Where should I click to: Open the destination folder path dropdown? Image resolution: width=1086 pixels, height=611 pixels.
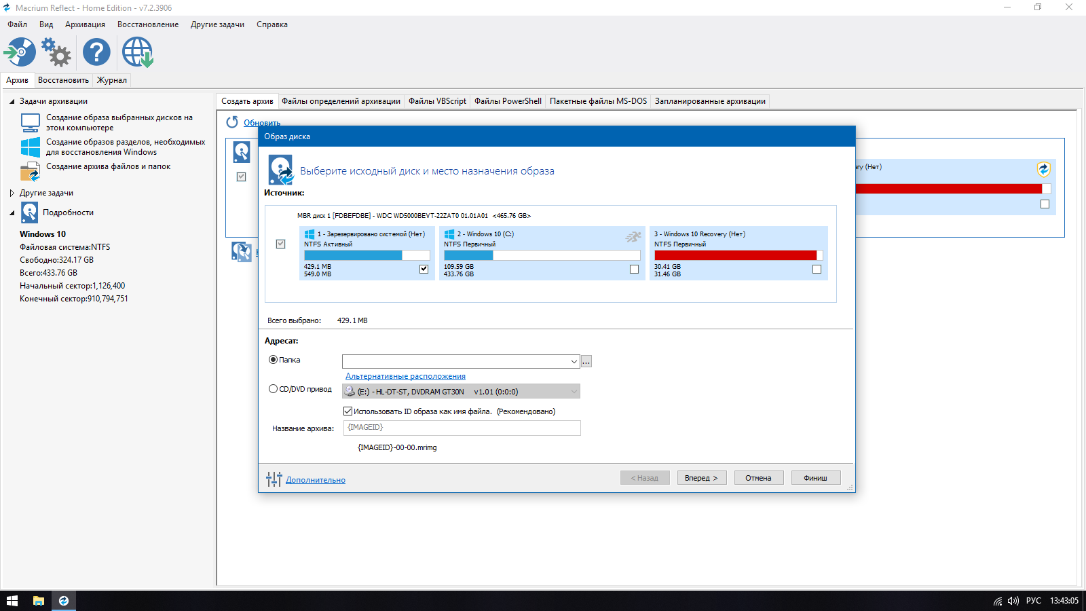574,362
